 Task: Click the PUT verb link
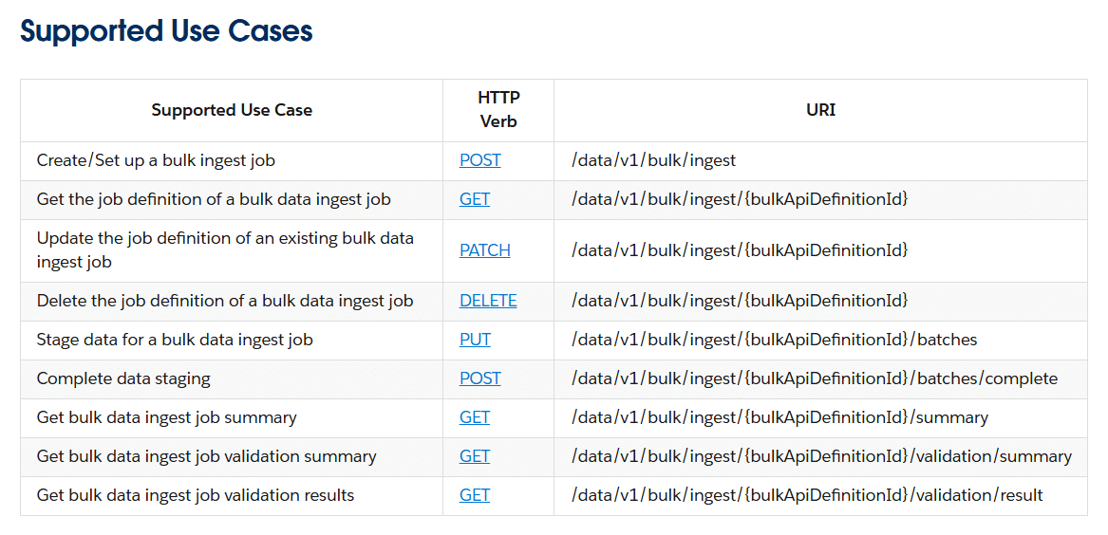pos(475,340)
